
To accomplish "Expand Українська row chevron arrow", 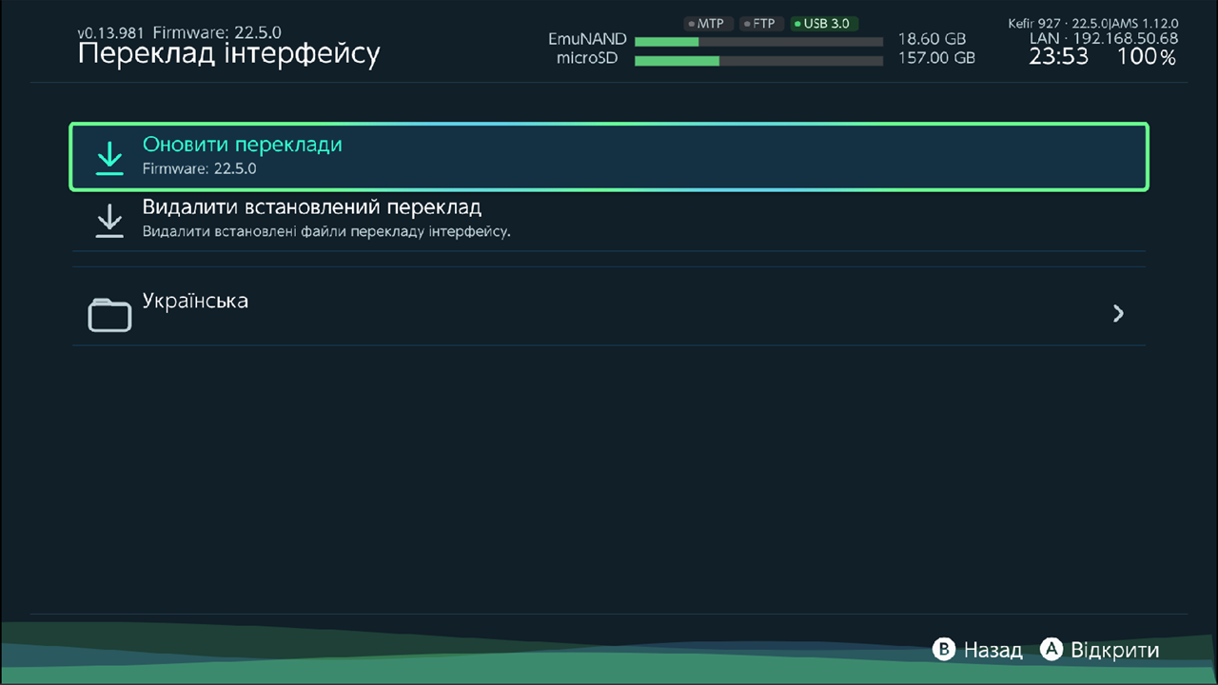I will pos(1119,313).
